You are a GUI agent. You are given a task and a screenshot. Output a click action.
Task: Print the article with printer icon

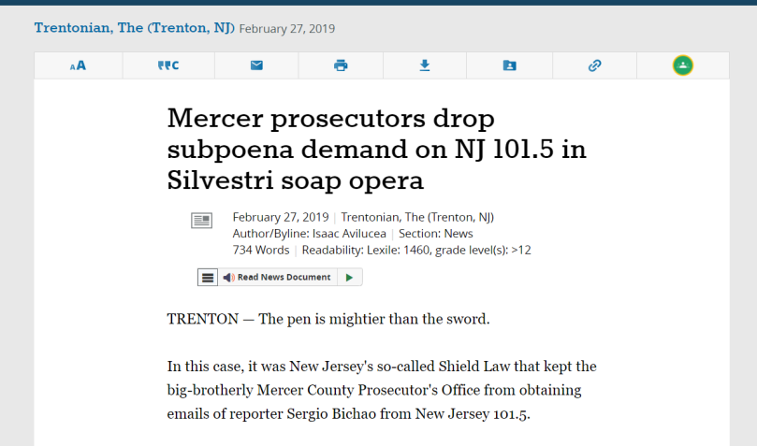coord(341,65)
